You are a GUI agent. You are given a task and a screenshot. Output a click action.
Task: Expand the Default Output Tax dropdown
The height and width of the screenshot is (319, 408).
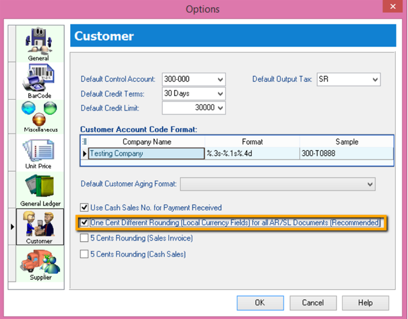click(375, 79)
